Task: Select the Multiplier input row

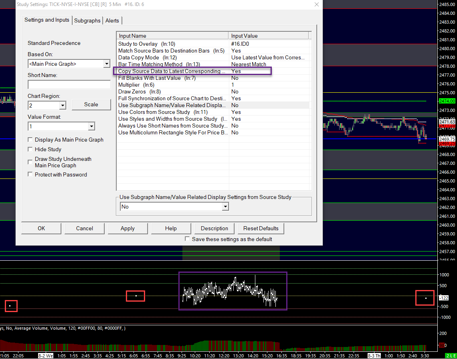Action: [213, 85]
